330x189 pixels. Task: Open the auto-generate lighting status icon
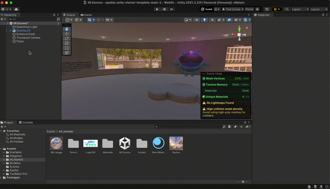coord(321,187)
